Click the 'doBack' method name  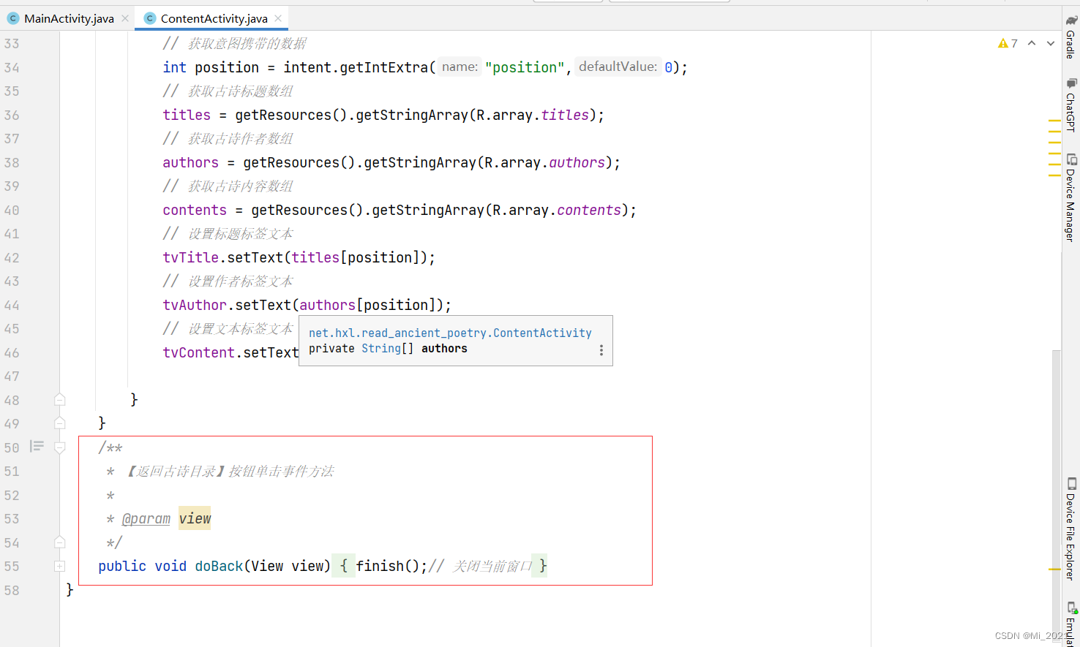pyautogui.click(x=219, y=566)
